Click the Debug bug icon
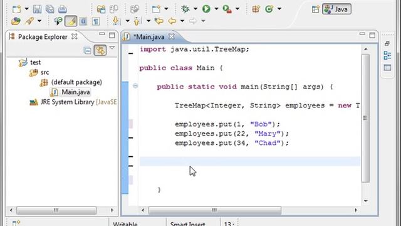The image size is (401, 226). click(185, 9)
